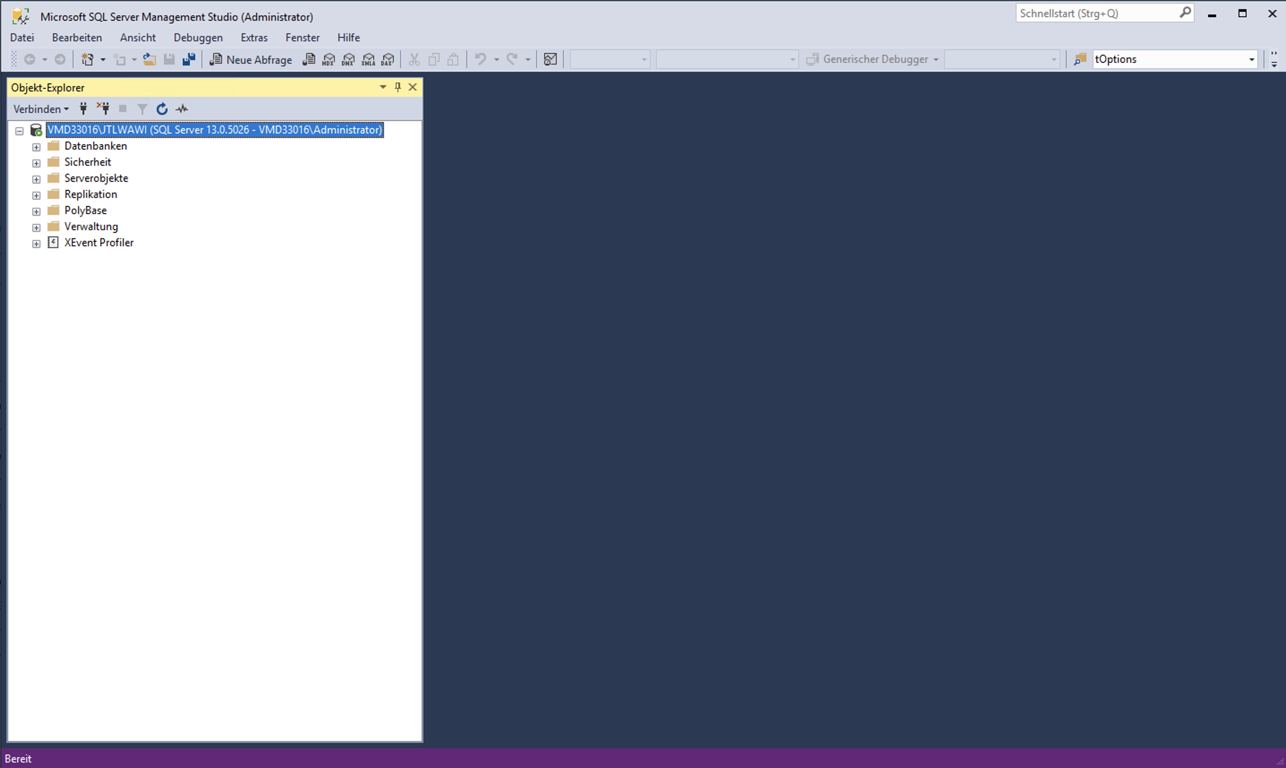Click the connect Object Explorer plug icon
Screen dimensions: 1286x768
[83, 109]
